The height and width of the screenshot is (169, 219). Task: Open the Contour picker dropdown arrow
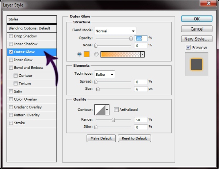click(107, 109)
